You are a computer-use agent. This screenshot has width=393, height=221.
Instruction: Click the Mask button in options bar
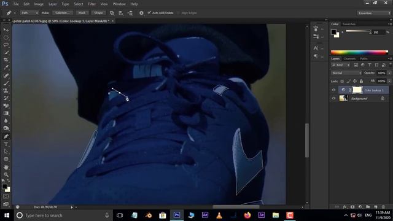pyautogui.click(x=82, y=13)
